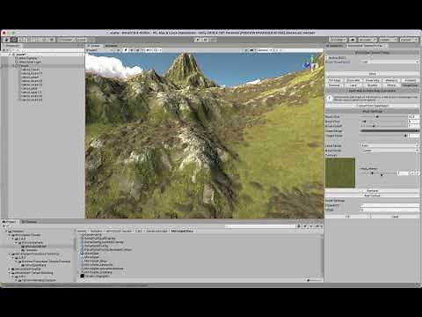422x317 pixels.
Task: Select the black icon asset in Project list
Action: tap(83, 276)
